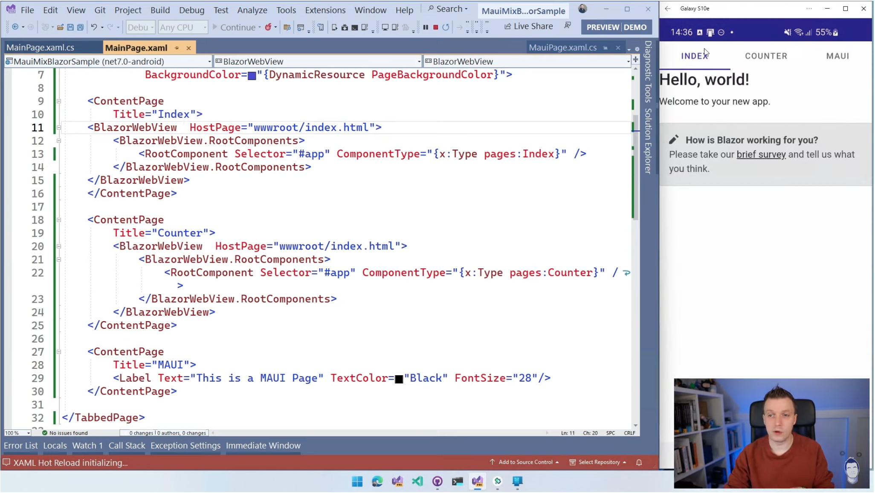This screenshot has width=875, height=493.
Task: Close the MainPage.xaml tab
Action: click(188, 48)
